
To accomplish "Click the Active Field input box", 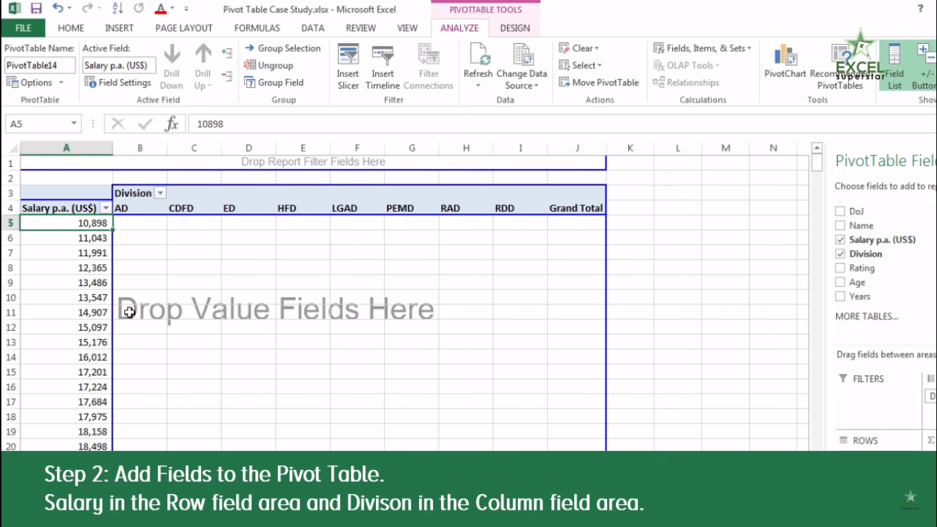I will pos(119,66).
